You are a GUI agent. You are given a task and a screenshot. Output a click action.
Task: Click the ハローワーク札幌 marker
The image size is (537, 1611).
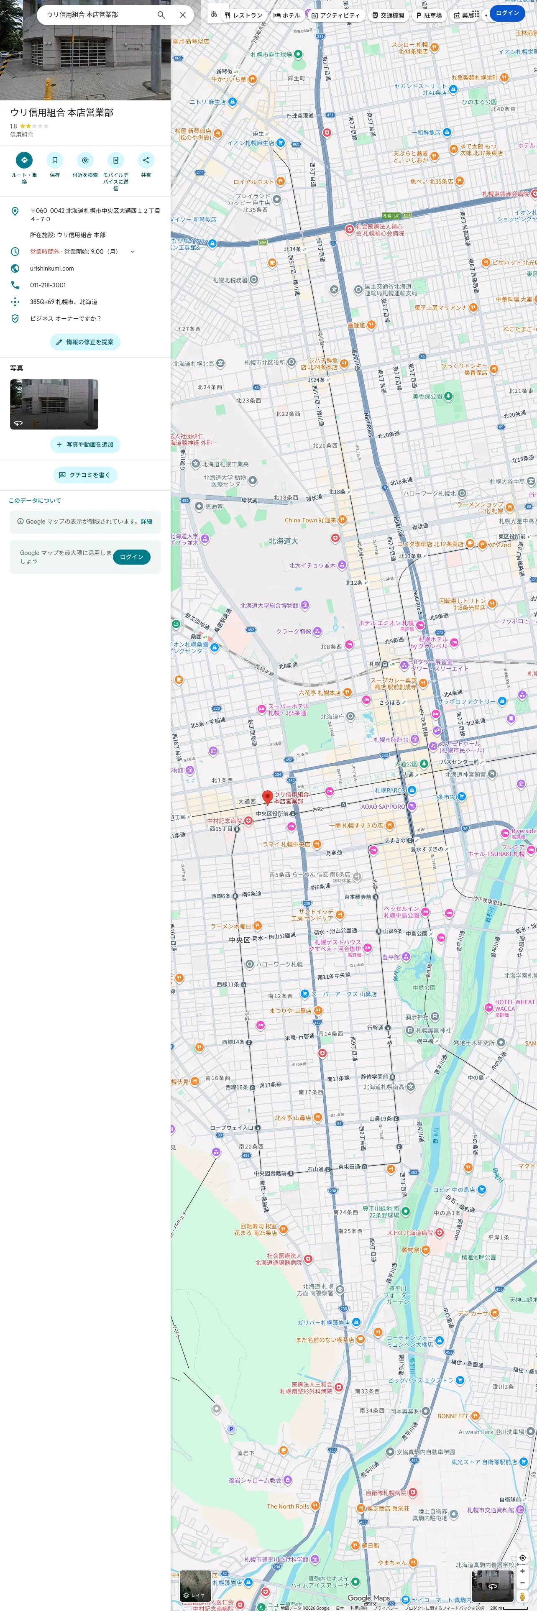(249, 964)
